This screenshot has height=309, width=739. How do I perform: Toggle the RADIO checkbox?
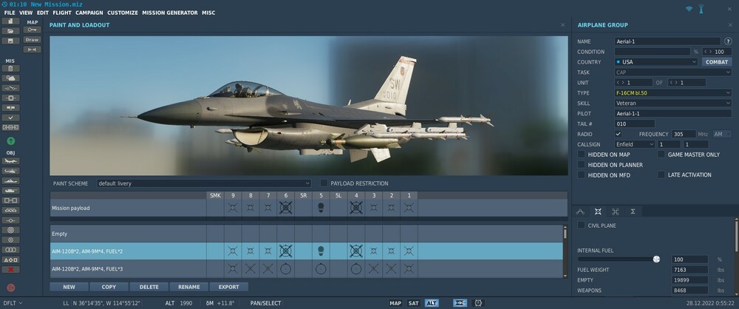pos(619,134)
